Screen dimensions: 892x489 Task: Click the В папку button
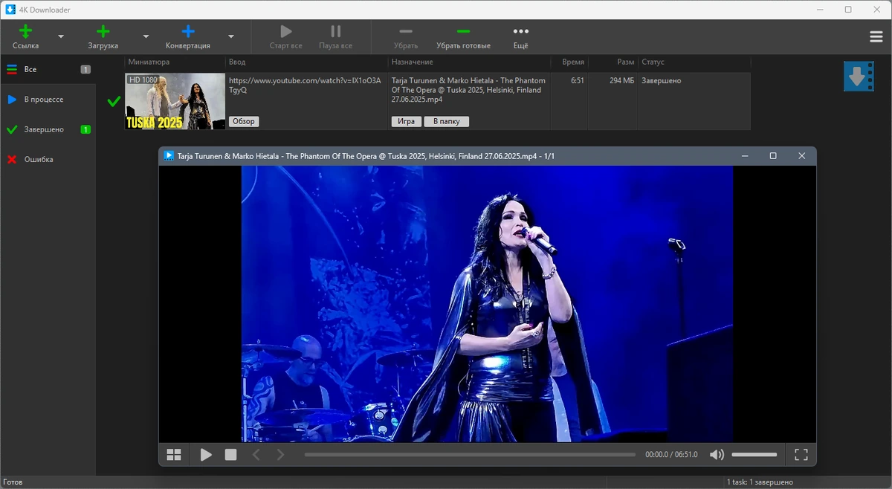click(x=447, y=121)
